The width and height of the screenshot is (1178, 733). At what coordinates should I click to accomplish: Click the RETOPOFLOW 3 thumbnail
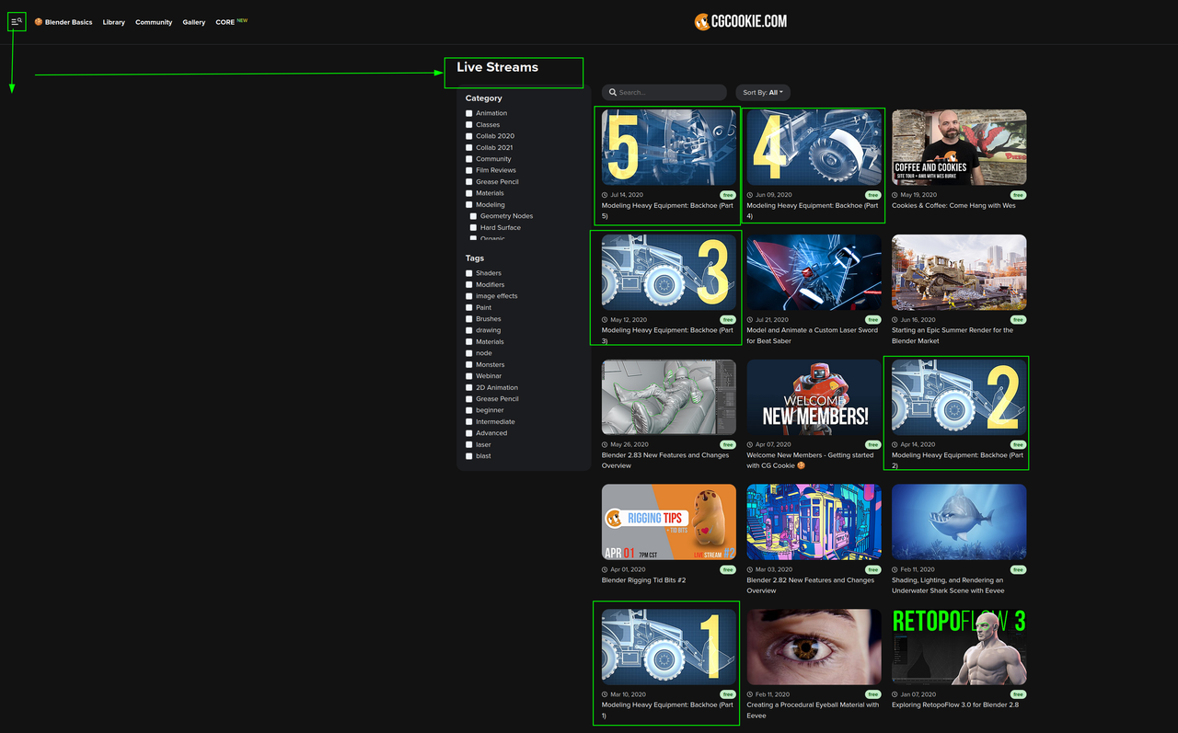959,647
